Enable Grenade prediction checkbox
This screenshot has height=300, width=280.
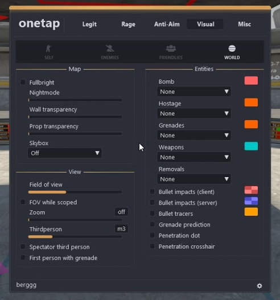click(x=153, y=224)
